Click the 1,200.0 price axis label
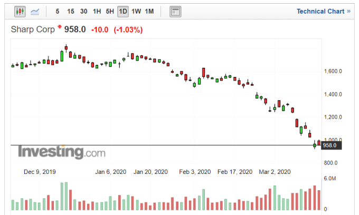The height and width of the screenshot is (215, 359). pos(333,117)
